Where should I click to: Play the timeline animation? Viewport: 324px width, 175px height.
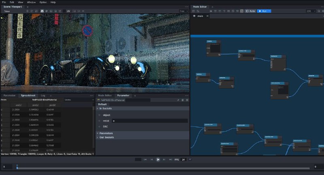(158, 160)
